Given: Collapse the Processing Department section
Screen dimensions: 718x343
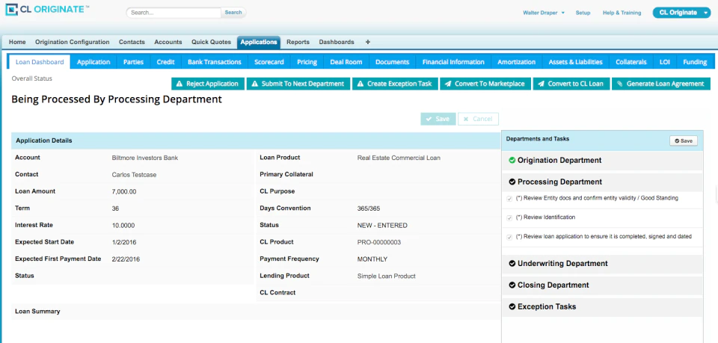Looking at the screenshot, I should (601, 182).
